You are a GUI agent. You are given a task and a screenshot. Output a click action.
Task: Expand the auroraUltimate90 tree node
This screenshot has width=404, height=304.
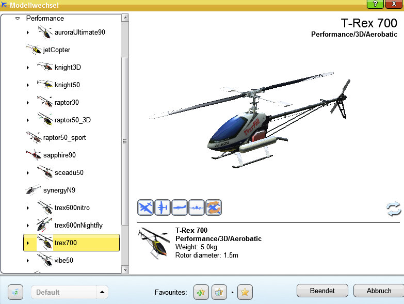tap(28, 33)
